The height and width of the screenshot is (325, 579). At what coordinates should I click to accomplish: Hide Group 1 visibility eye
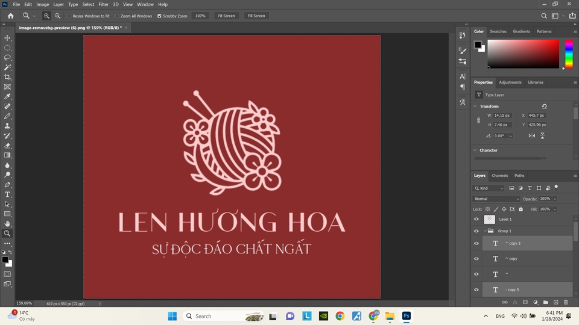(476, 231)
